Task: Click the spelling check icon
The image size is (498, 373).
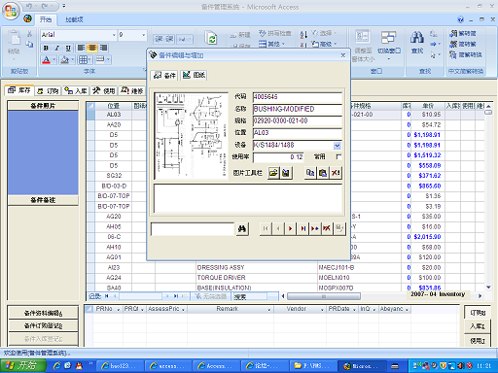Action: (x=275, y=33)
